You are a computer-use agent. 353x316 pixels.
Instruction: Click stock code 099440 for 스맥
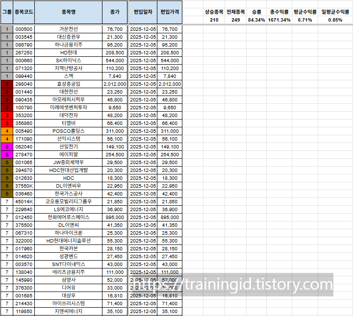click(x=24, y=76)
